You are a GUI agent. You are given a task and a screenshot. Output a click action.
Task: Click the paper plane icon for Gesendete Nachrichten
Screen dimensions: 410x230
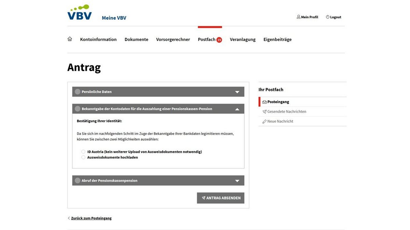pyautogui.click(x=264, y=111)
